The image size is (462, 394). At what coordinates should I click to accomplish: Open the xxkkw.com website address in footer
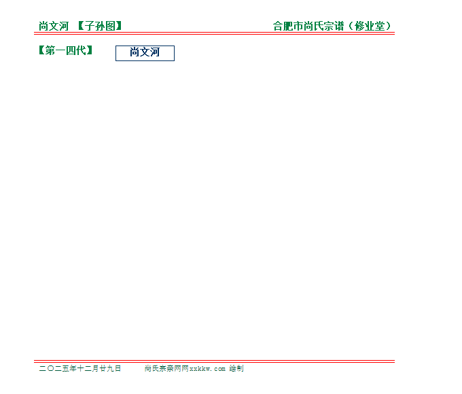(207, 368)
